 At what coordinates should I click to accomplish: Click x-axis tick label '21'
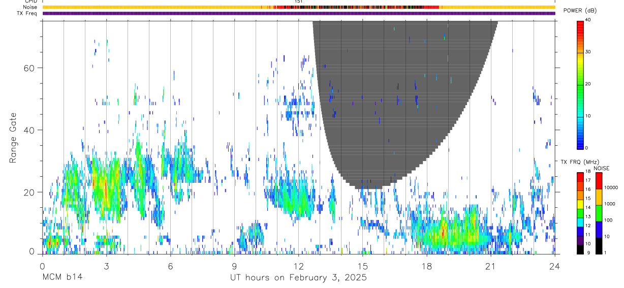click(491, 266)
